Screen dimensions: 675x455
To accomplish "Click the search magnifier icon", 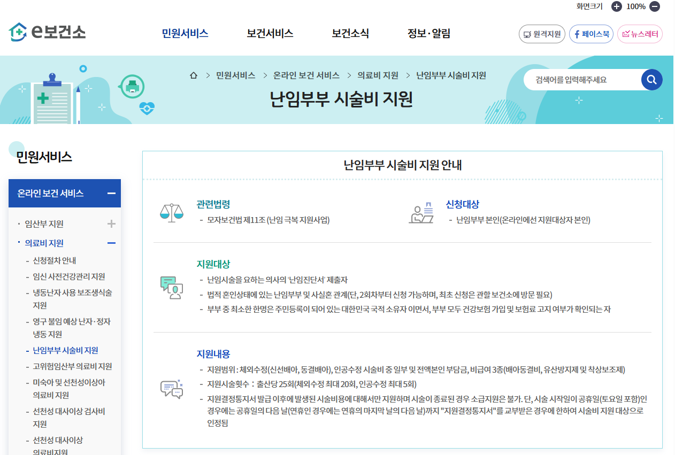I will pyautogui.click(x=651, y=79).
